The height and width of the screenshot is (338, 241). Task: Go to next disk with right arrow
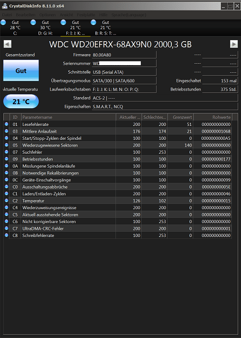(234, 44)
